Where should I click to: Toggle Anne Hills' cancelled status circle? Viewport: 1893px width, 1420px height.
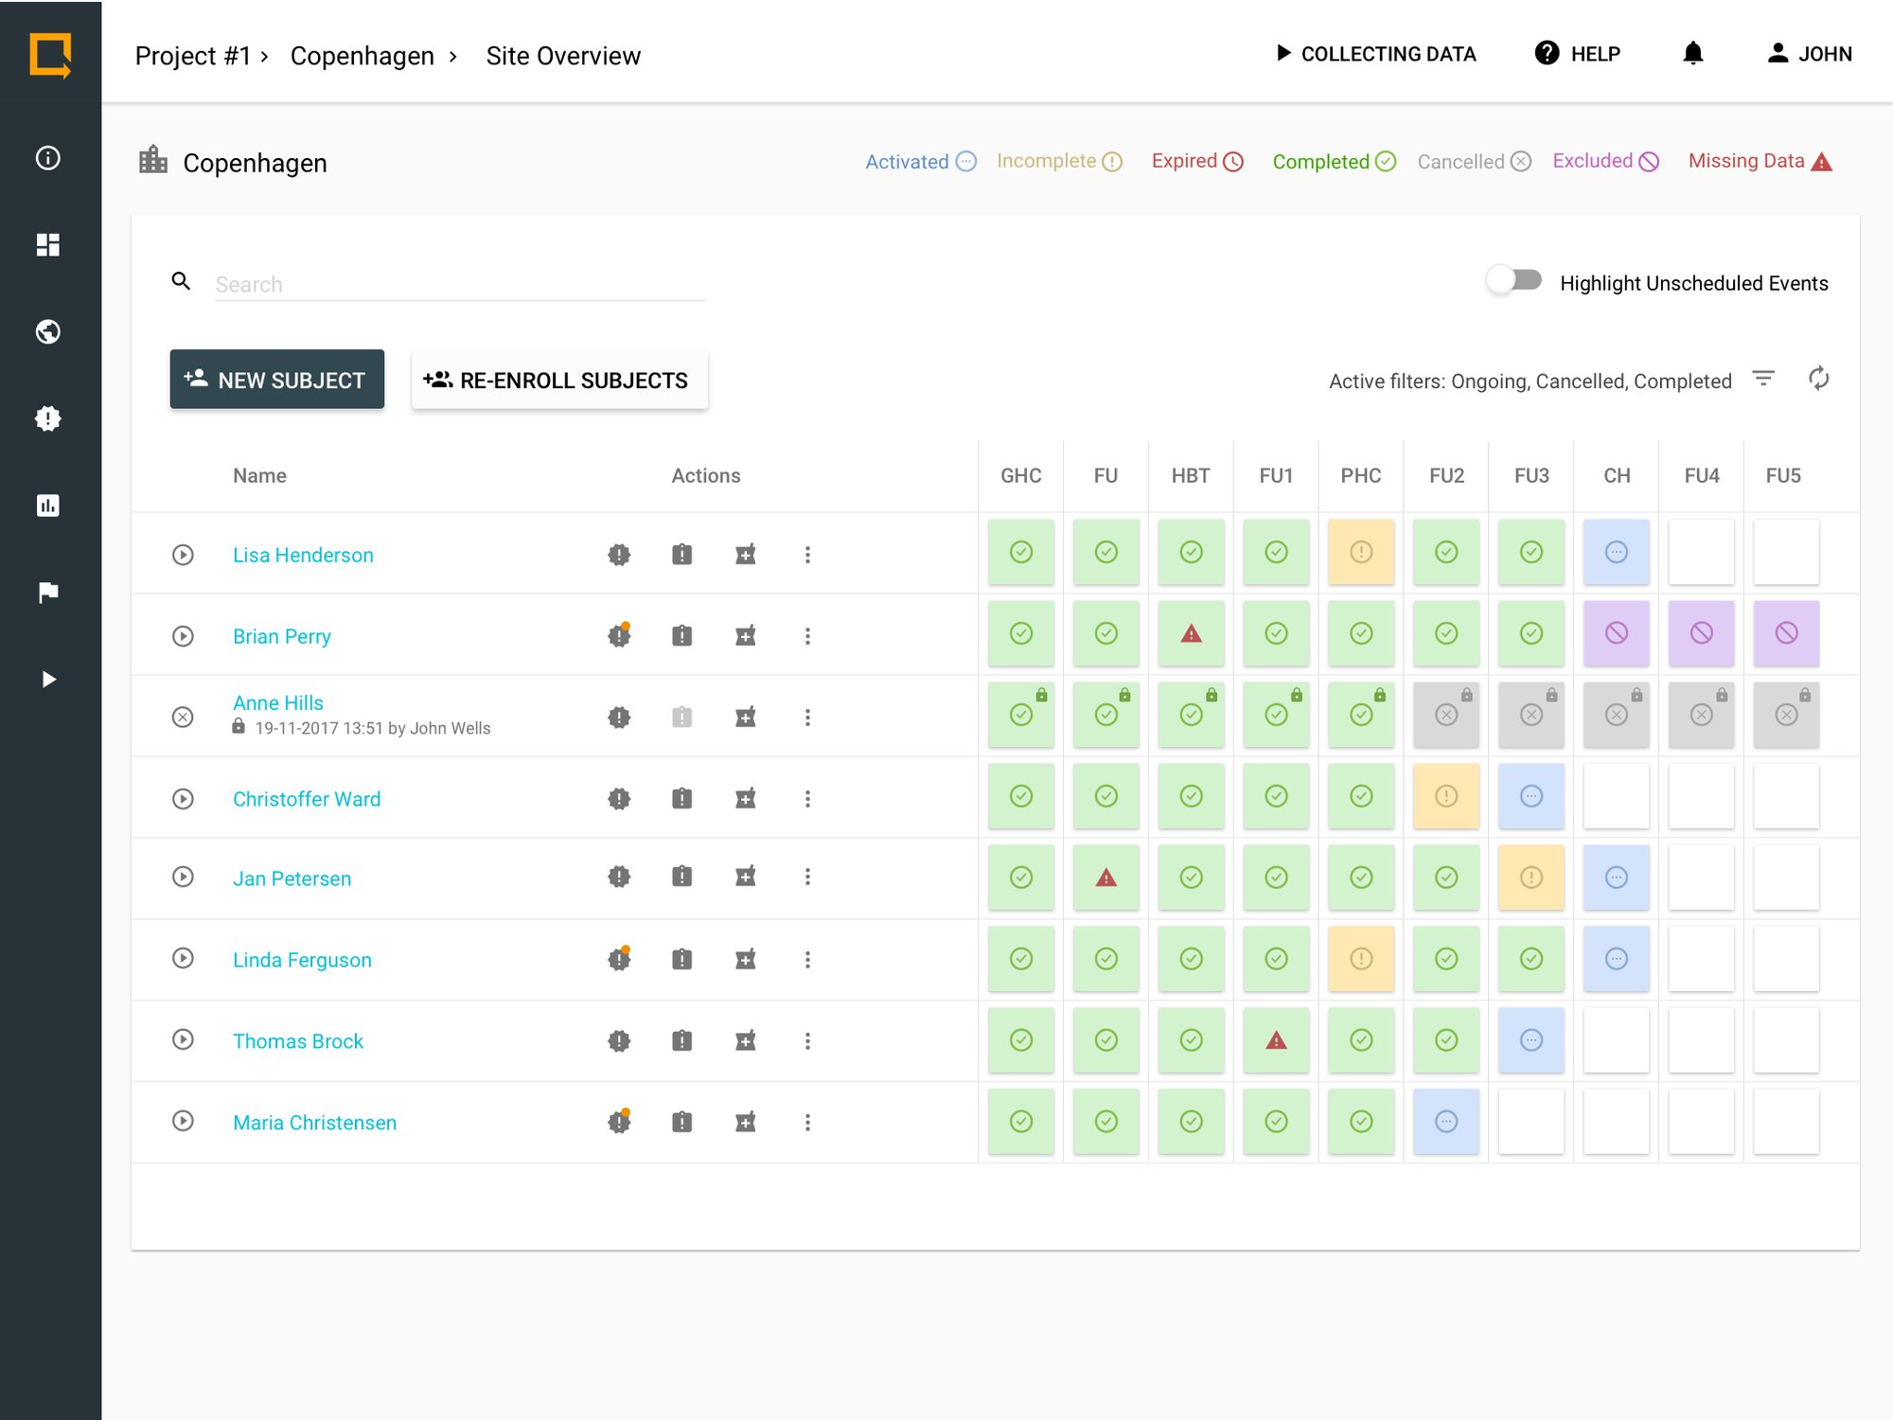[x=183, y=718]
